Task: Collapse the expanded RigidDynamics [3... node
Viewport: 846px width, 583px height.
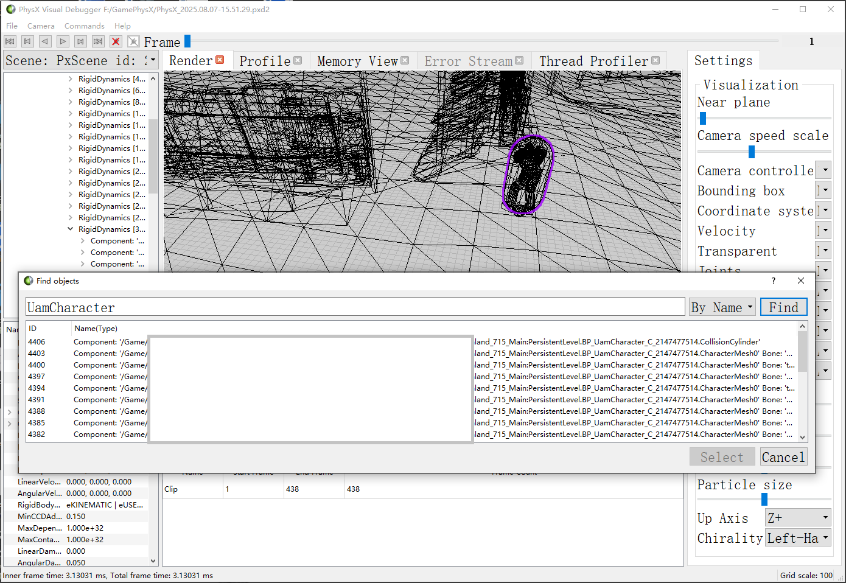Action: pos(70,229)
